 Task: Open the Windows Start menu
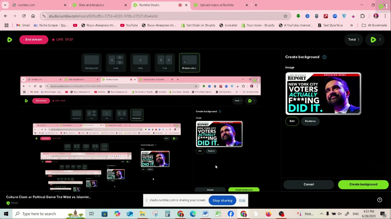coord(6,214)
